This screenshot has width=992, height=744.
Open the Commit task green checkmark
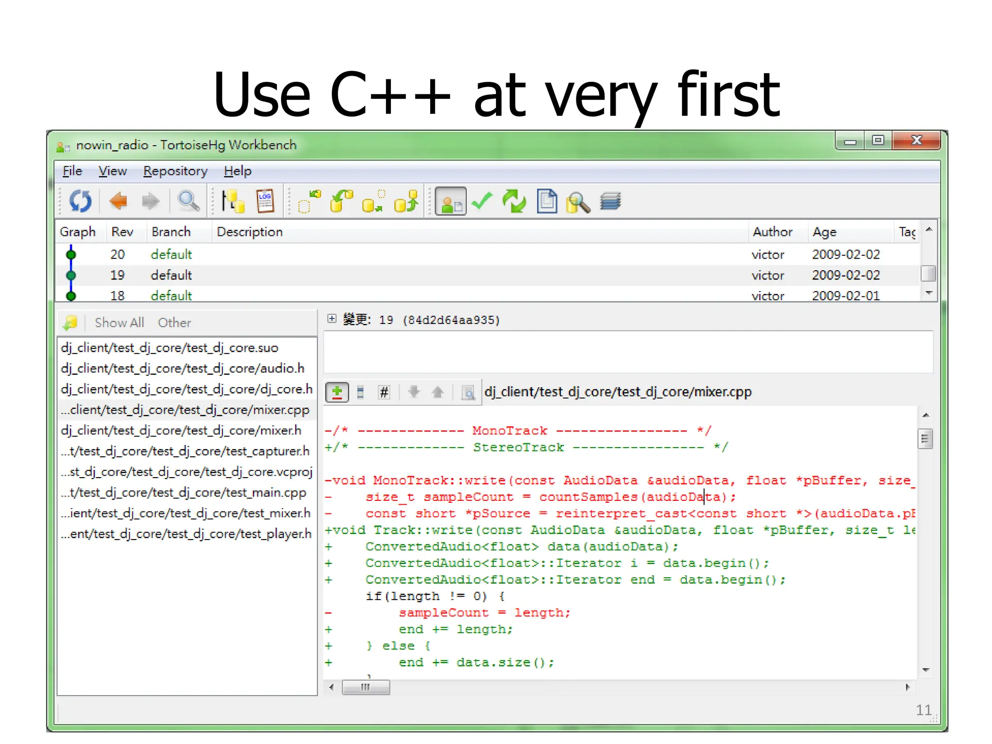click(x=482, y=201)
